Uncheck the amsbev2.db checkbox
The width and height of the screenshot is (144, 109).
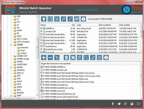(x=41, y=31)
